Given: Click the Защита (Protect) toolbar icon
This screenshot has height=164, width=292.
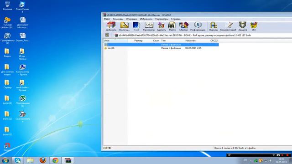Looking at the screenshot, I should (x=242, y=26).
